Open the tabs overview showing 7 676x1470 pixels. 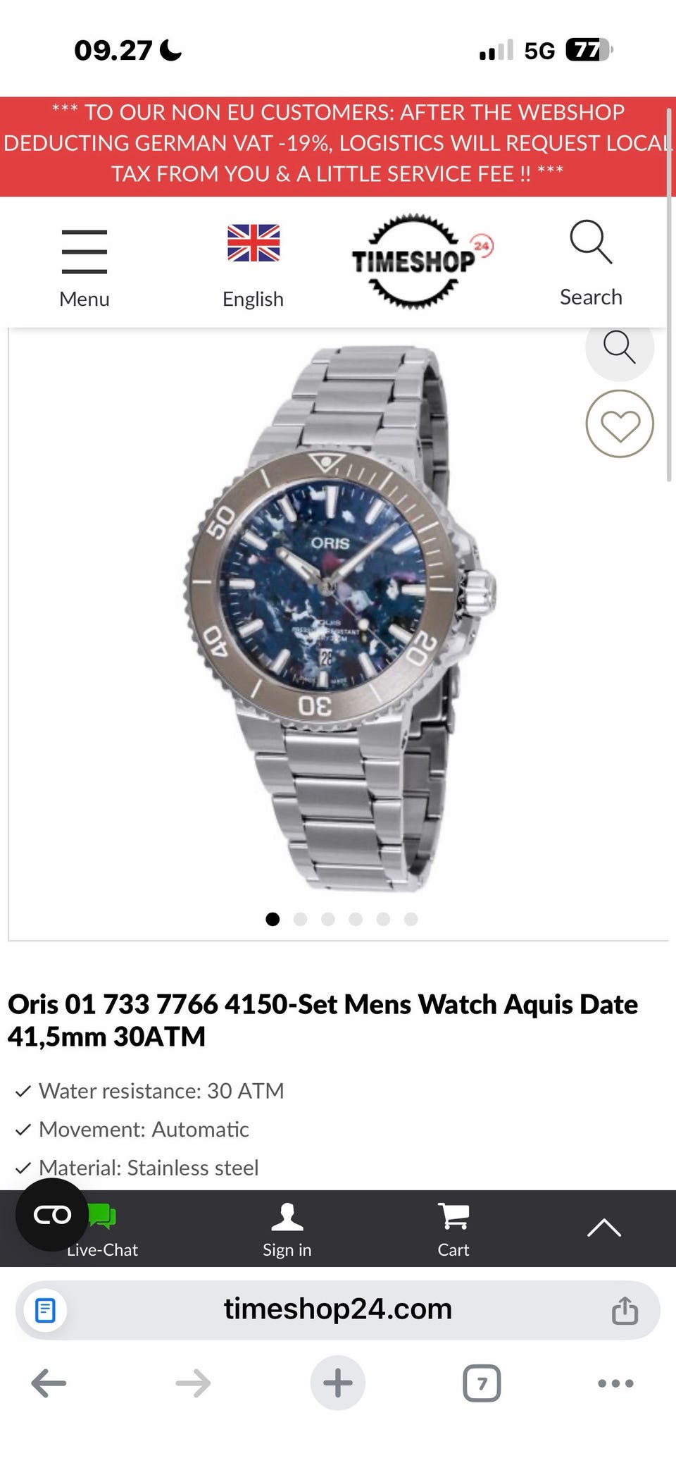(x=482, y=1383)
